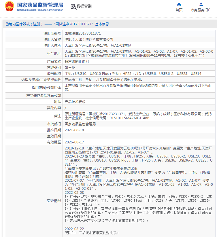Image resolution: width=217 pixels, height=237 pixels.
Task: Click the 数据查询 magnifier icon
Action: (73, 6)
